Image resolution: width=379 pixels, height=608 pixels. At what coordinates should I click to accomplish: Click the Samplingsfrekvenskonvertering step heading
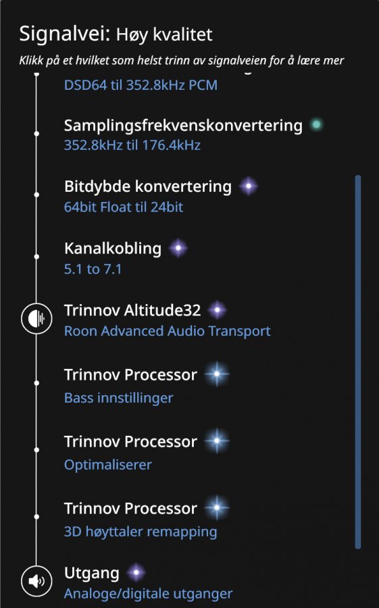coord(183,126)
